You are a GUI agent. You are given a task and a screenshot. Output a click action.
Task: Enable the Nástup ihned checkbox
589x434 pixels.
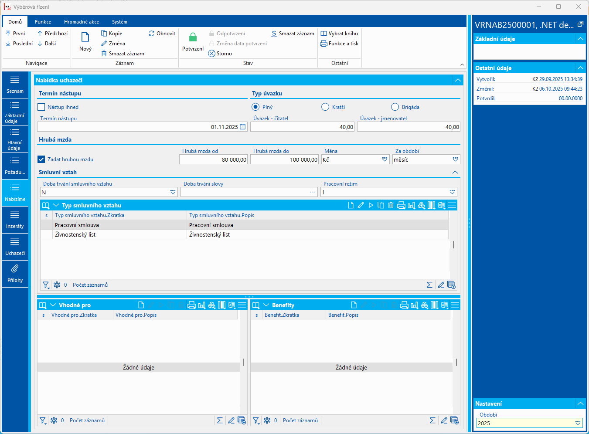pos(41,107)
